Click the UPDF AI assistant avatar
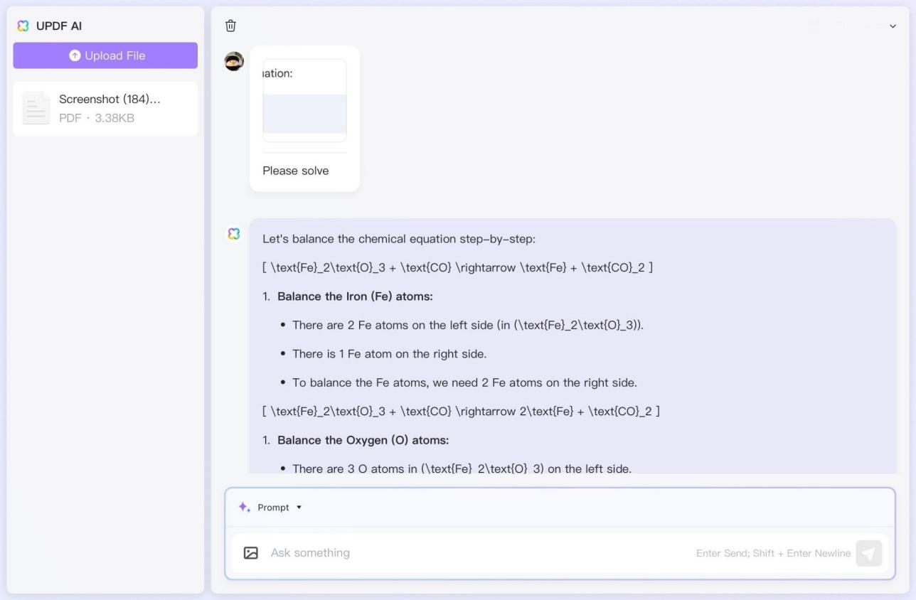Image resolution: width=916 pixels, height=600 pixels. [x=234, y=234]
